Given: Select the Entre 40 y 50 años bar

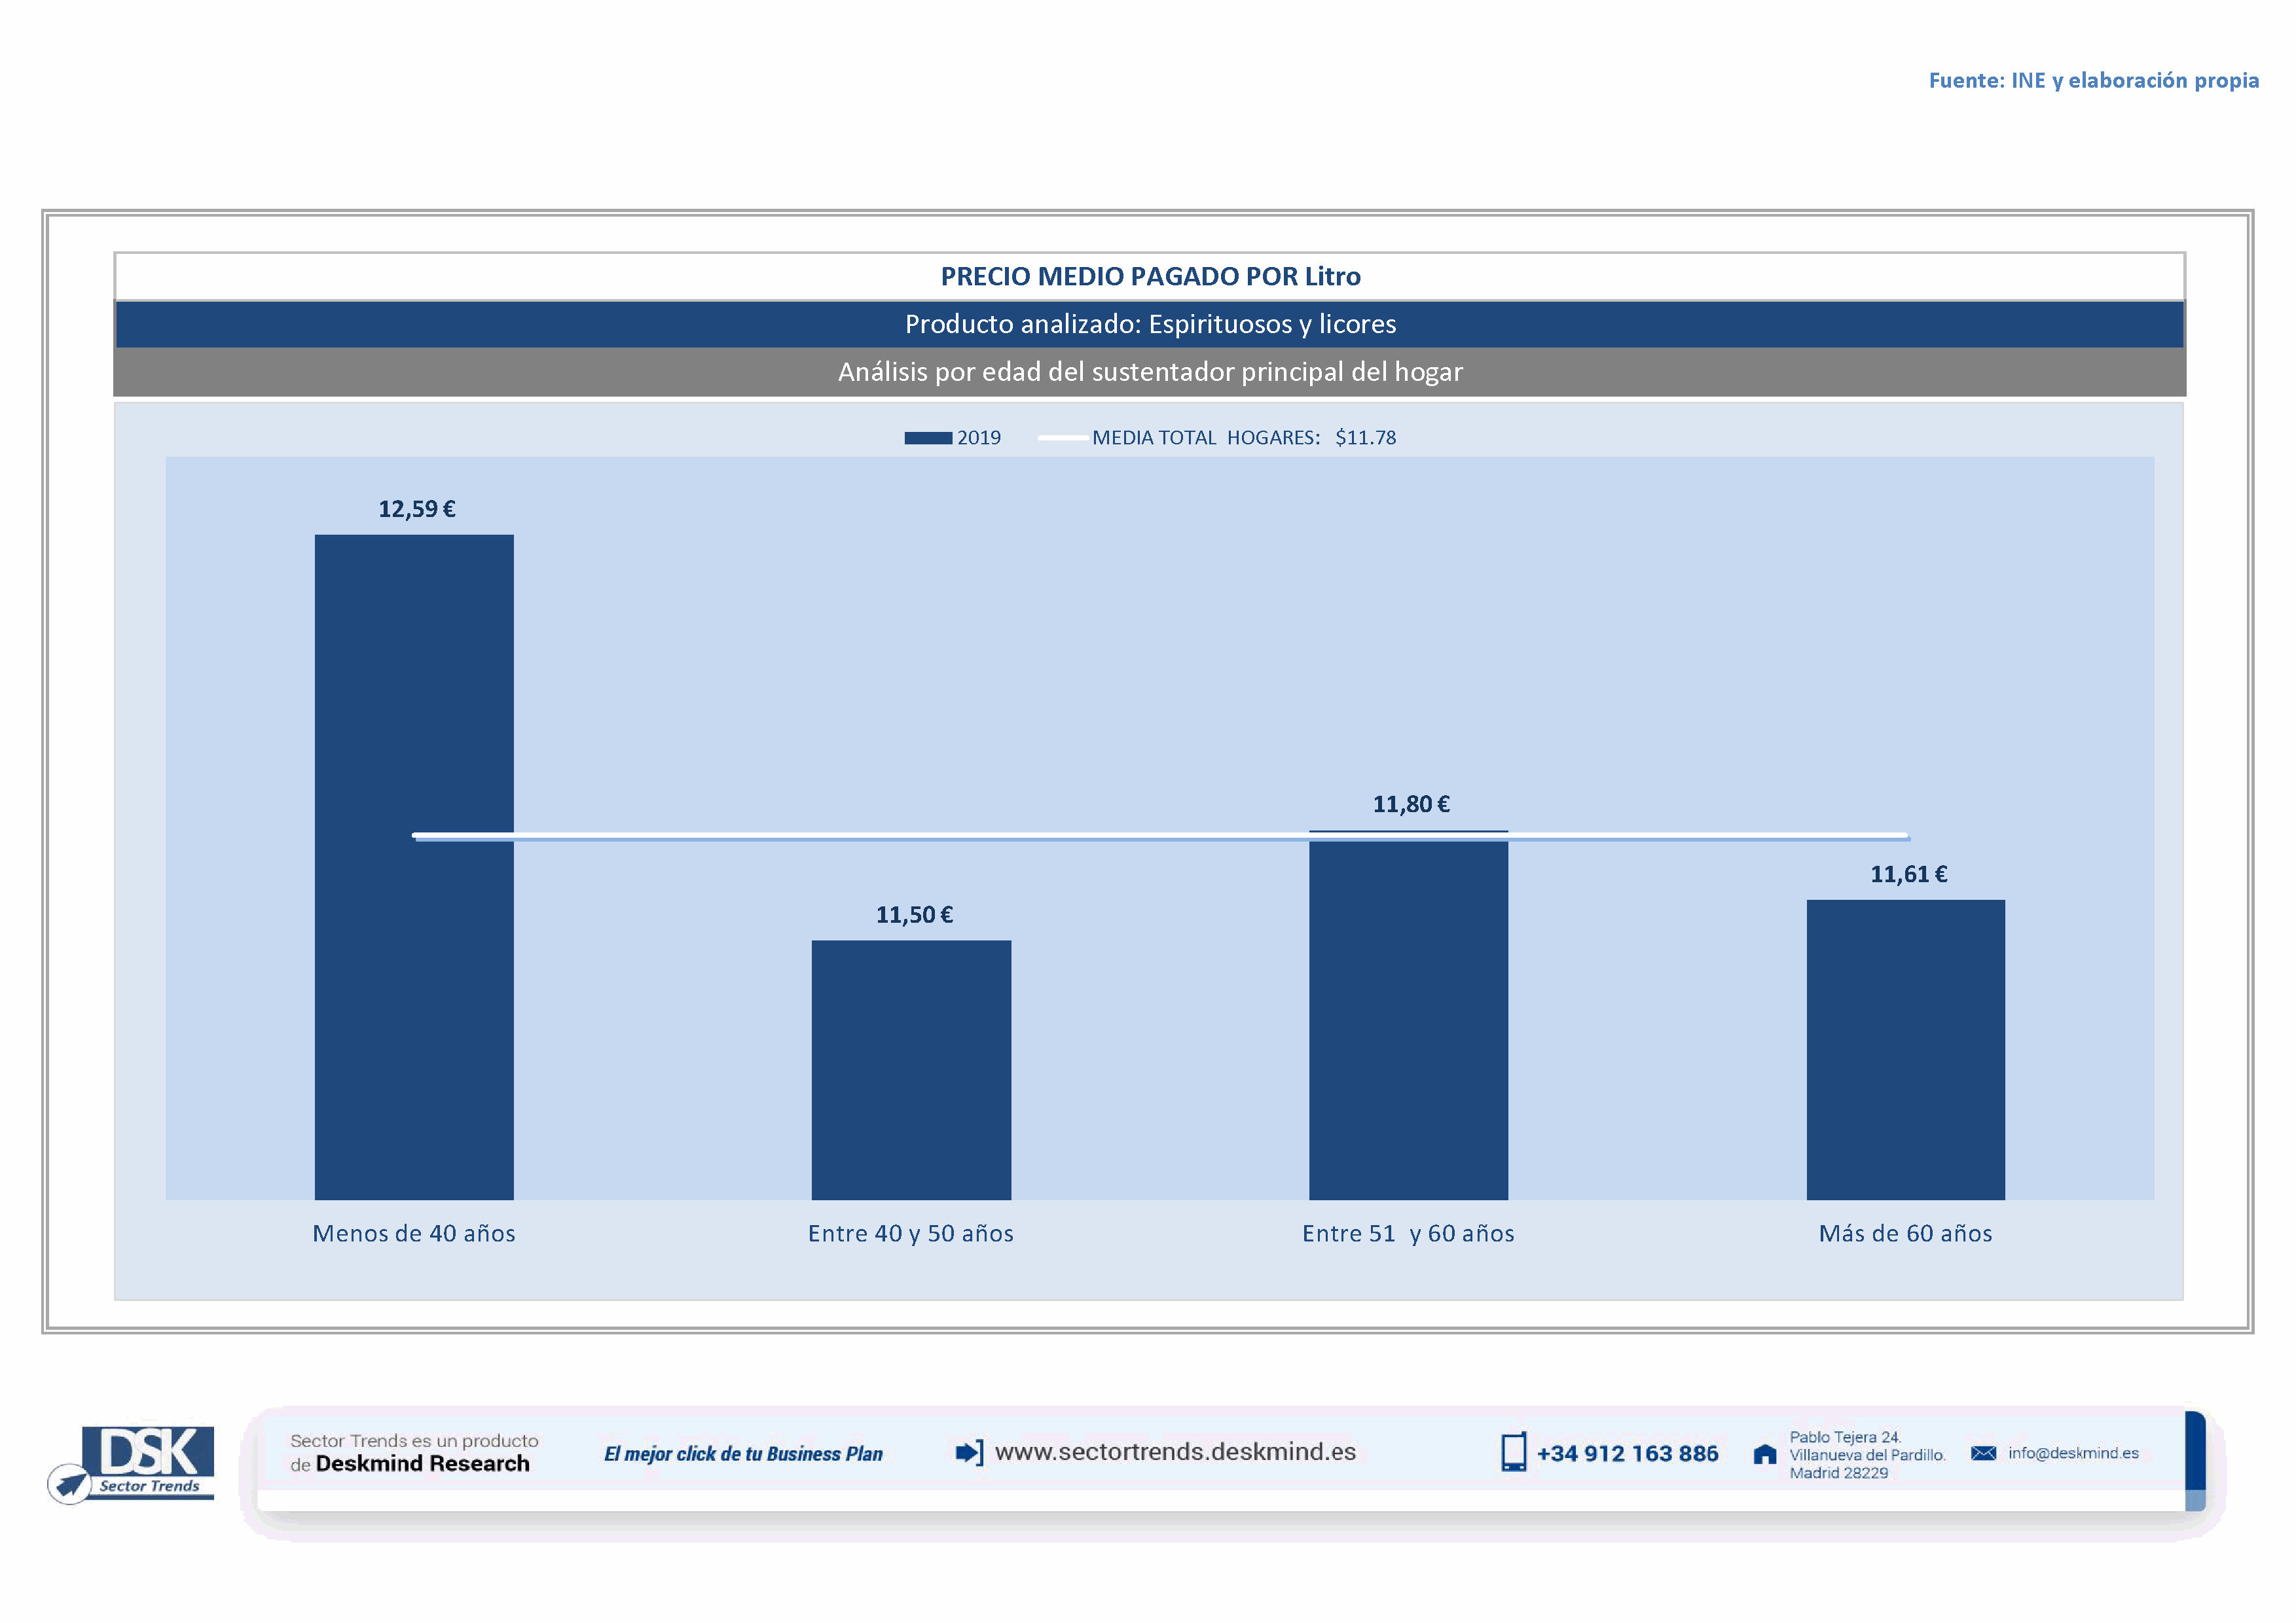Looking at the screenshot, I should coord(911,1069).
